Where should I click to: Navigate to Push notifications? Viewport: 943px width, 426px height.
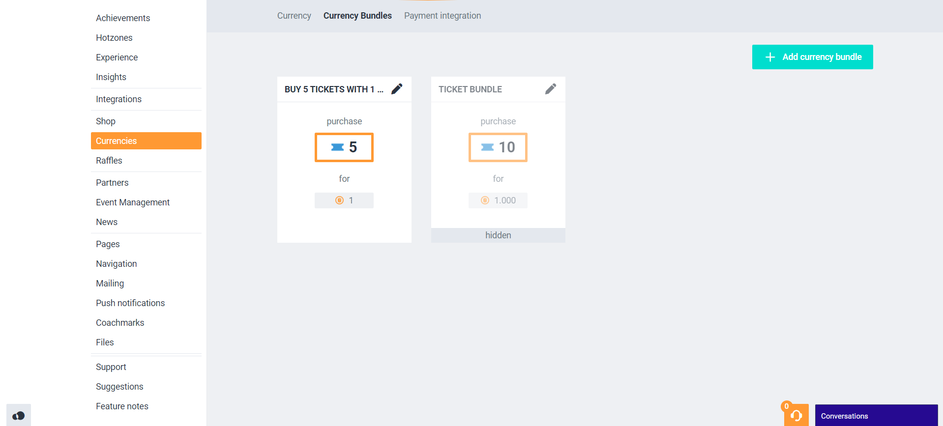130,303
